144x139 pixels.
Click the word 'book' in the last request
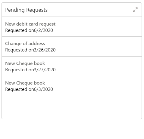pyautogui.click(x=39, y=83)
